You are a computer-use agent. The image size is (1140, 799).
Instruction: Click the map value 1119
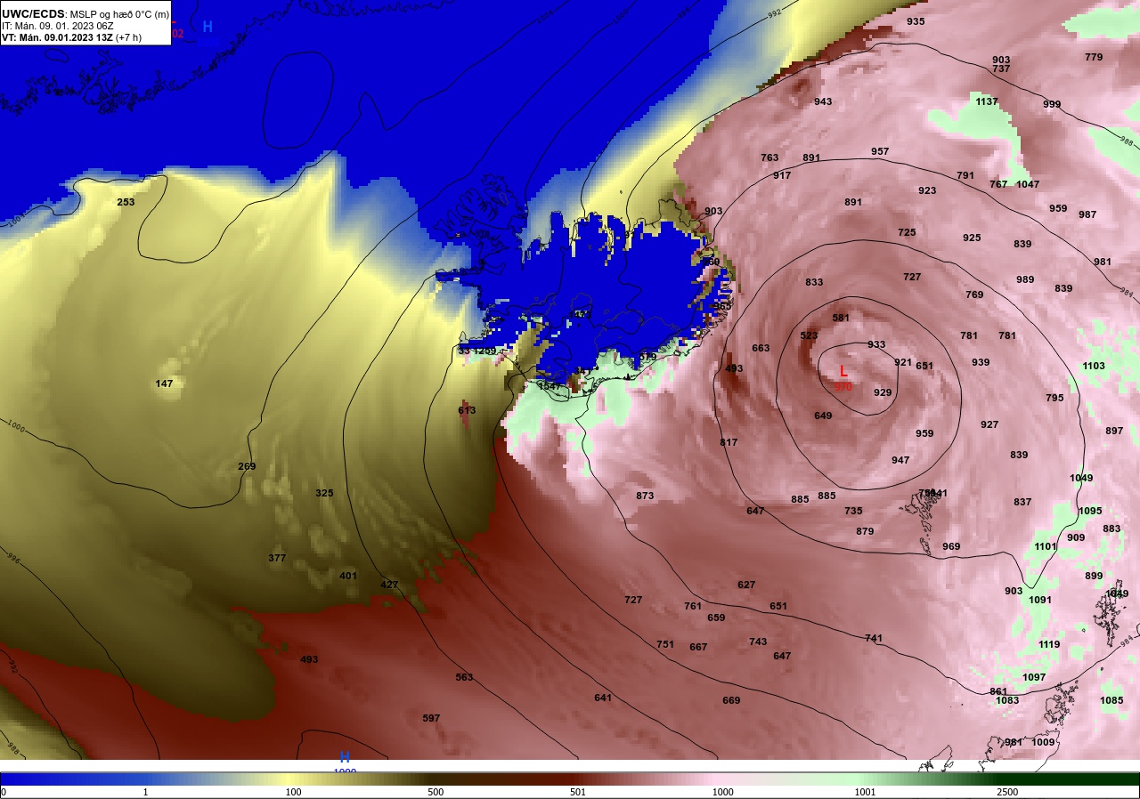pyautogui.click(x=1049, y=644)
